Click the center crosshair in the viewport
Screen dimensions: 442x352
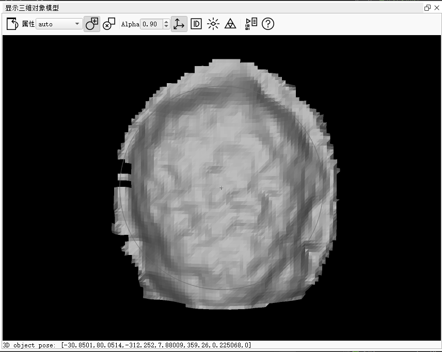point(222,188)
